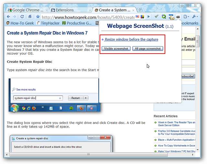Minimize the Chrome window
This screenshot has width=207, height=164.
click(x=182, y=5)
